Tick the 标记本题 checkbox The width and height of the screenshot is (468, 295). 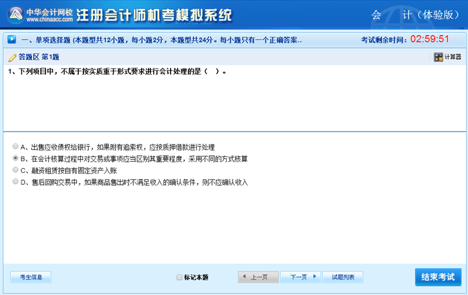(x=179, y=277)
